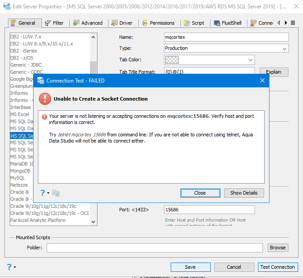
Task: Click the Connection tab plug icon
Action: point(253,23)
